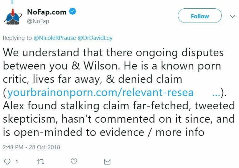
Task: Retweet this tweet
Action: 40,162
